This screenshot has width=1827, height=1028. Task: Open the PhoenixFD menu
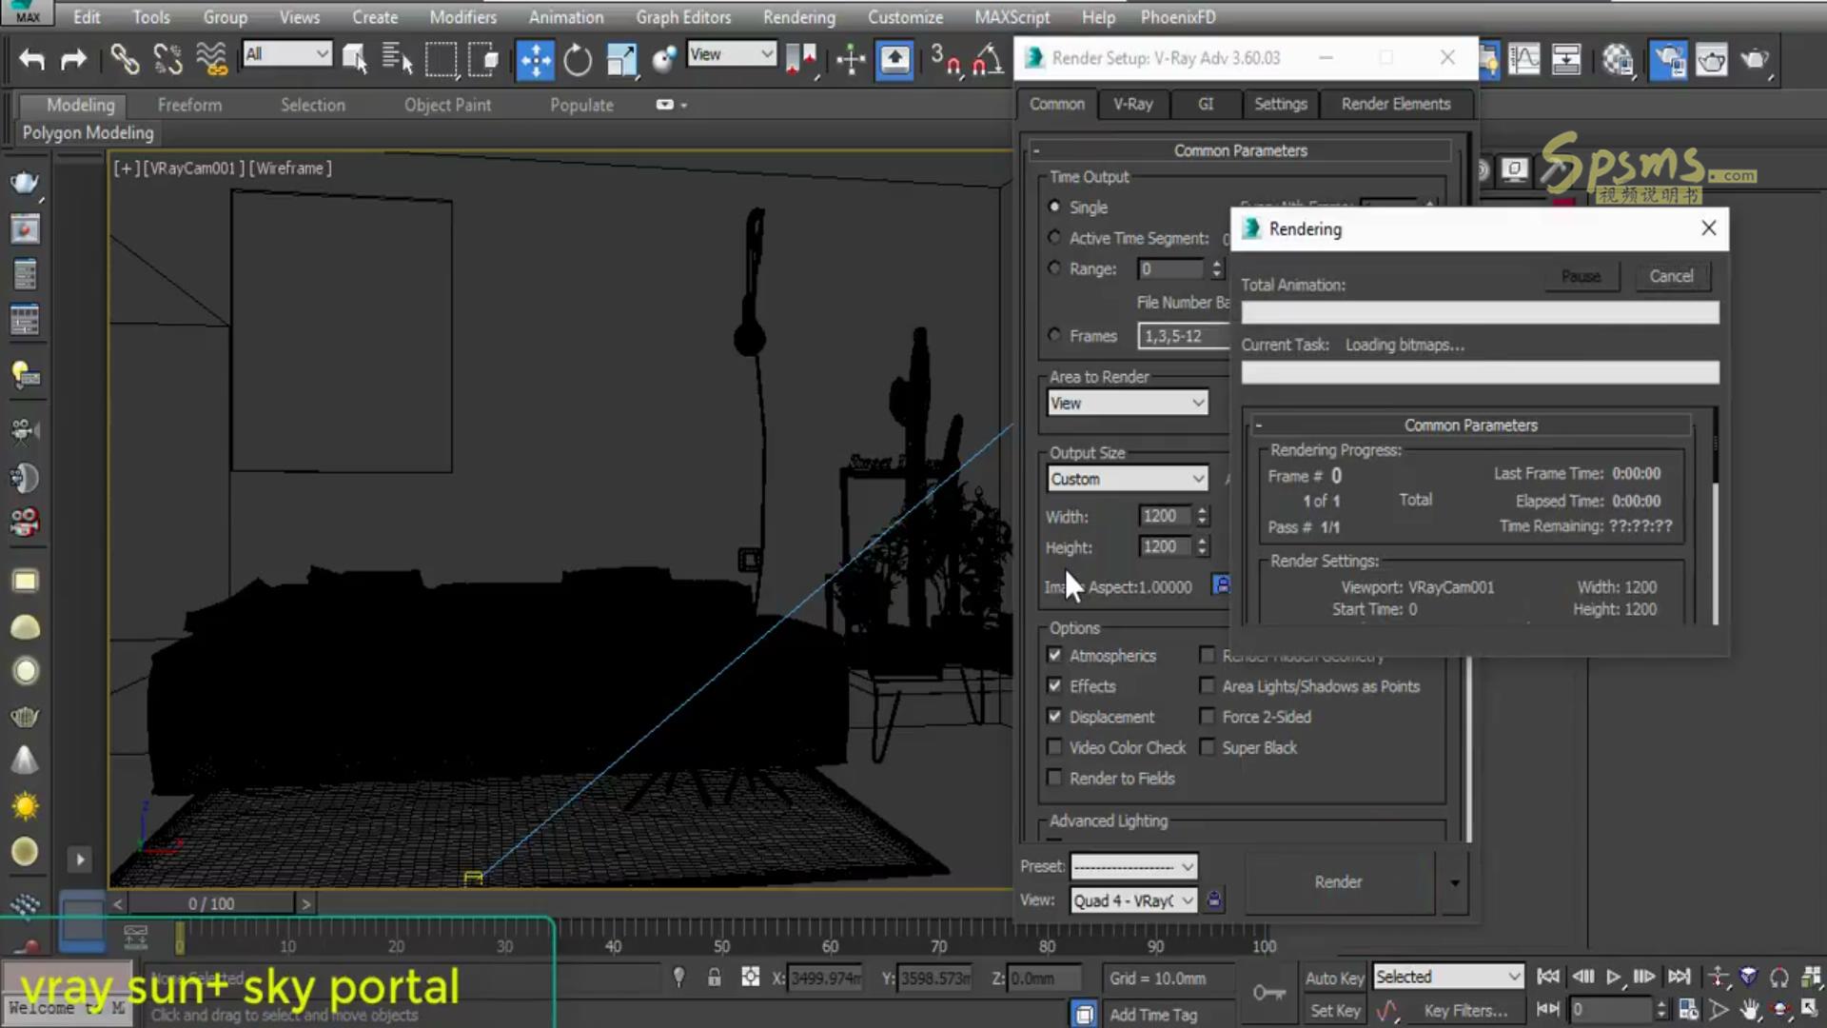point(1178,17)
